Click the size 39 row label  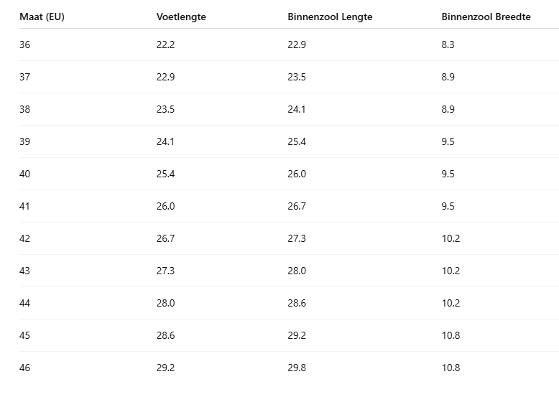pyautogui.click(x=25, y=141)
